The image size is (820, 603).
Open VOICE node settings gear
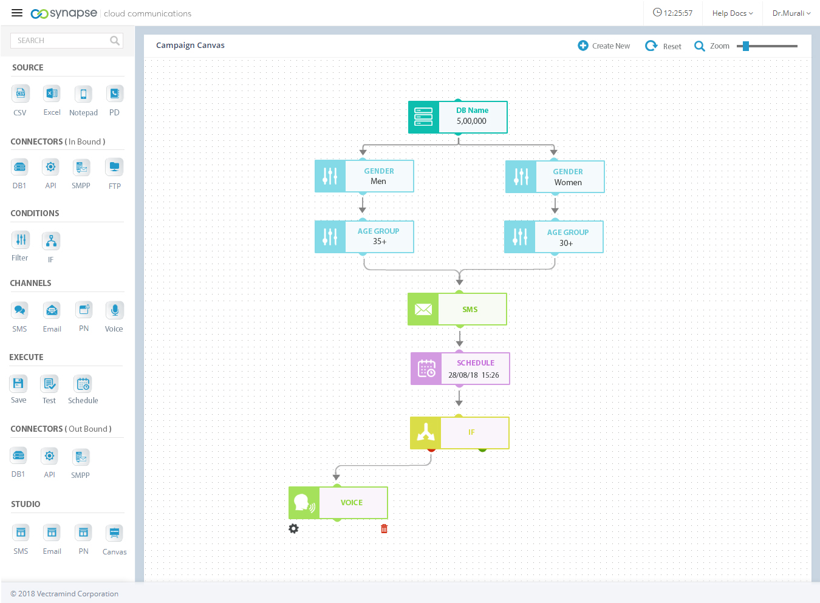point(294,529)
